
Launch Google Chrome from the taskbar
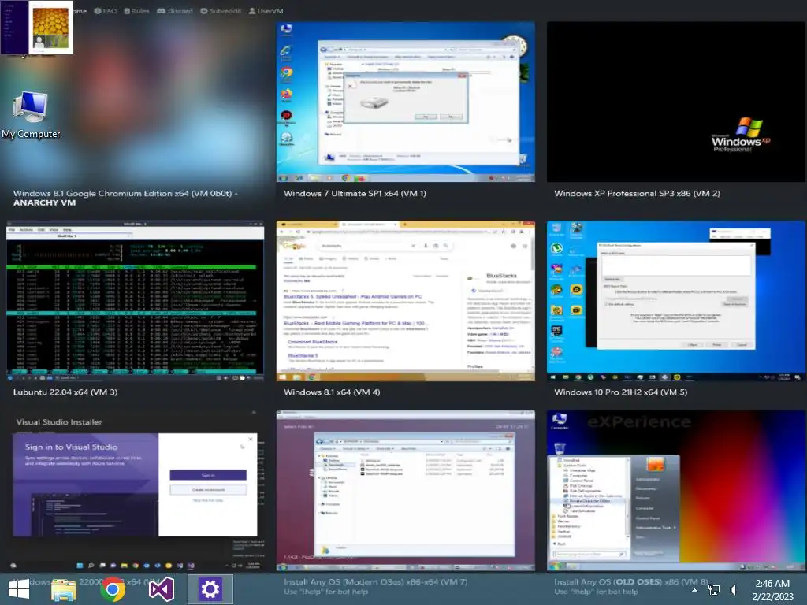[112, 589]
